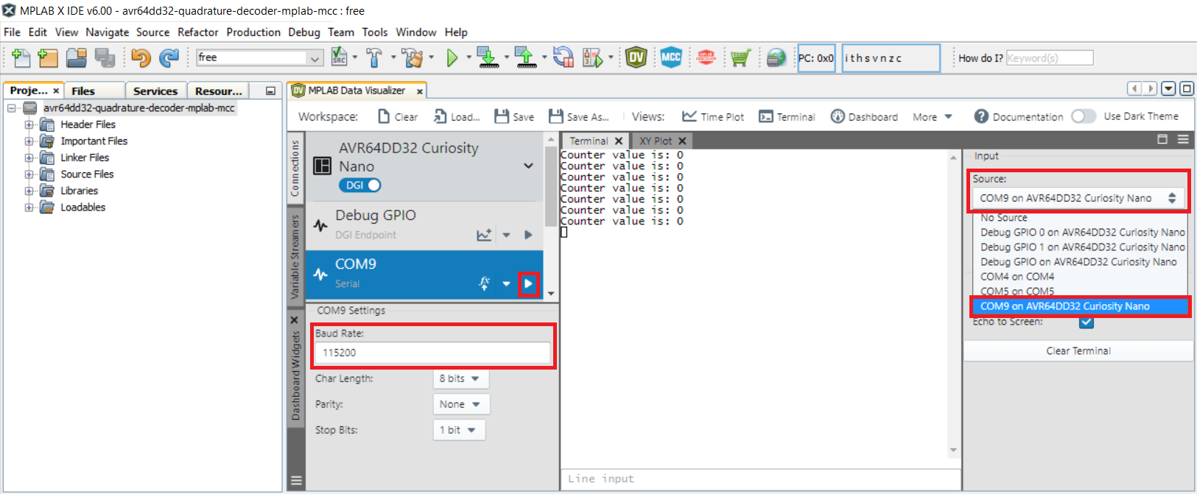
Task: Open the Time Plot view
Action: (x=713, y=116)
